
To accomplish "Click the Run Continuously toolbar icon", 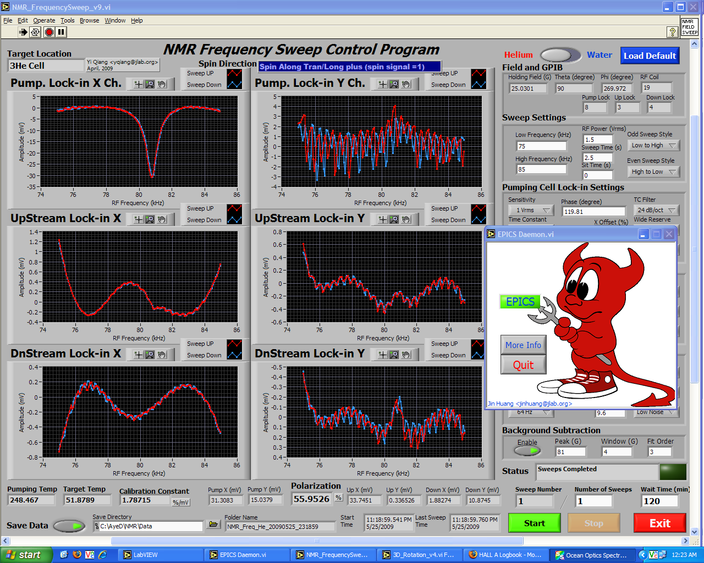I will 35,32.
